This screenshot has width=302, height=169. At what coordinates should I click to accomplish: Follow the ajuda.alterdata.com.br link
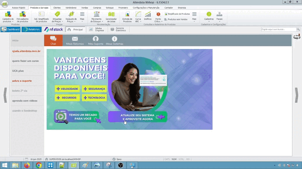(x=26, y=51)
